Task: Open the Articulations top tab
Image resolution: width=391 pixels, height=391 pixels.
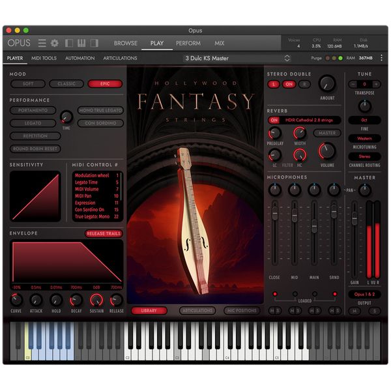Action: point(120,58)
